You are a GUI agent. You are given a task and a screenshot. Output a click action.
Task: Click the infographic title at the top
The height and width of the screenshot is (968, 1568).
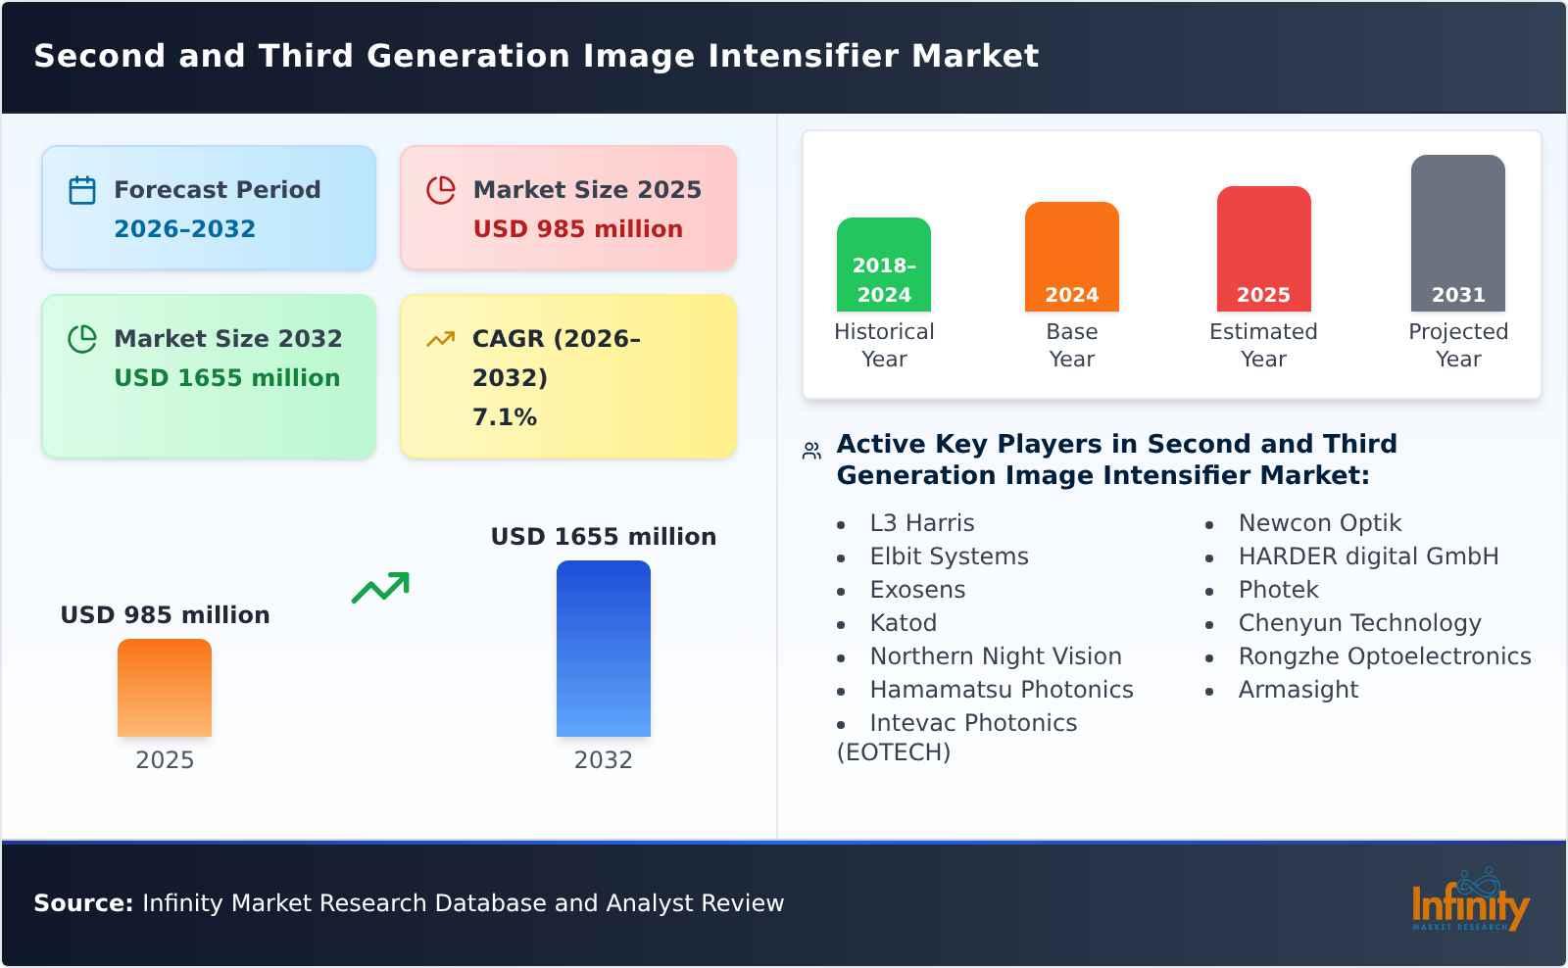536,56
